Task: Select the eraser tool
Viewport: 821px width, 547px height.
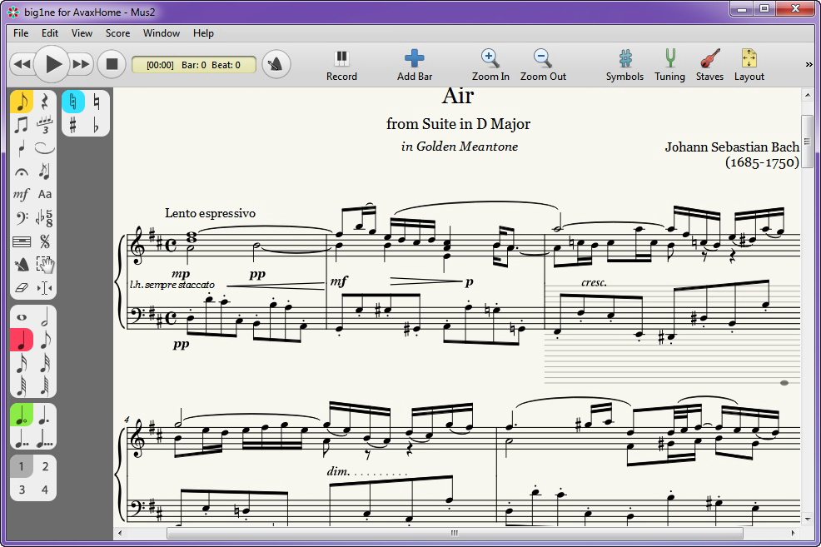Action: pos(22,288)
